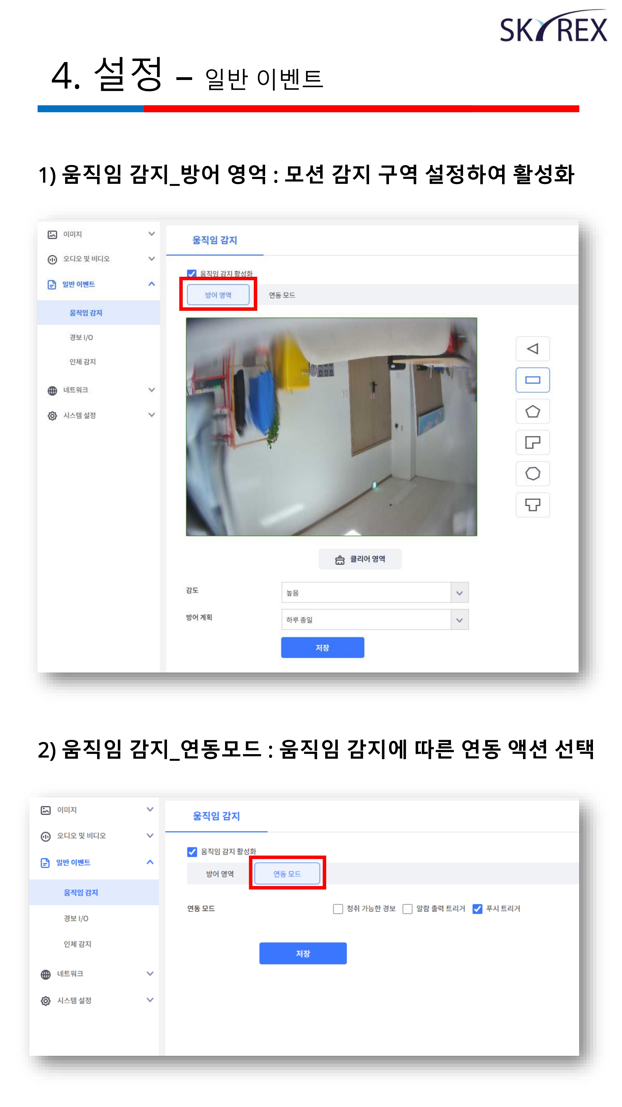The width and height of the screenshot is (622, 1107).
Task: Open 연동 모드 tab in bottom panel
Action: [287, 874]
